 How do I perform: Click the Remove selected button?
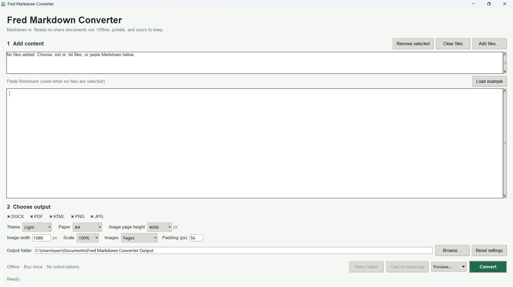(413, 44)
